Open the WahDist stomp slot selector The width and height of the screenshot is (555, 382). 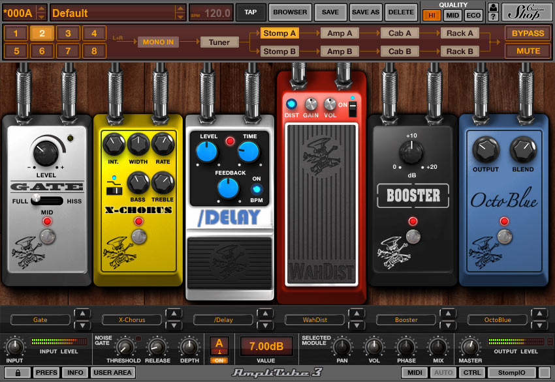(315, 320)
